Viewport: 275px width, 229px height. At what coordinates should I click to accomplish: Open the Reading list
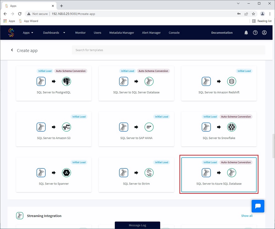(x=262, y=21)
